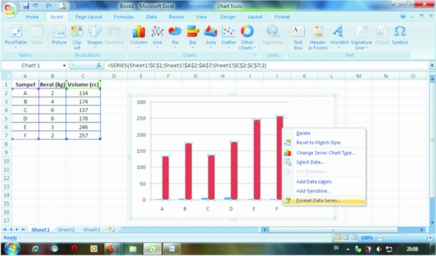
Task: Open the WordArt gallery
Action: [x=339, y=37]
